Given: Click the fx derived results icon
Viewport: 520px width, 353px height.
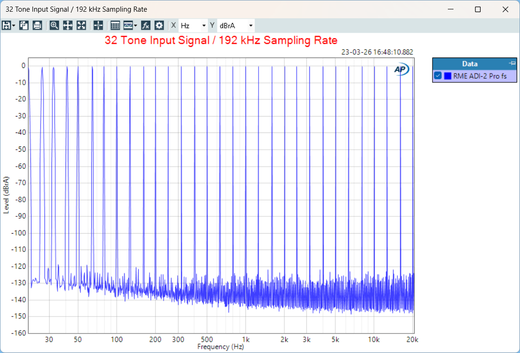Looking at the screenshot, I should click(146, 25).
